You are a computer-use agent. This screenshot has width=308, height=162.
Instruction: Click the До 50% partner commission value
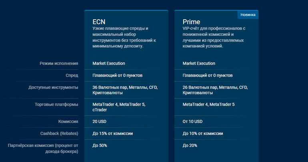pos(100,145)
